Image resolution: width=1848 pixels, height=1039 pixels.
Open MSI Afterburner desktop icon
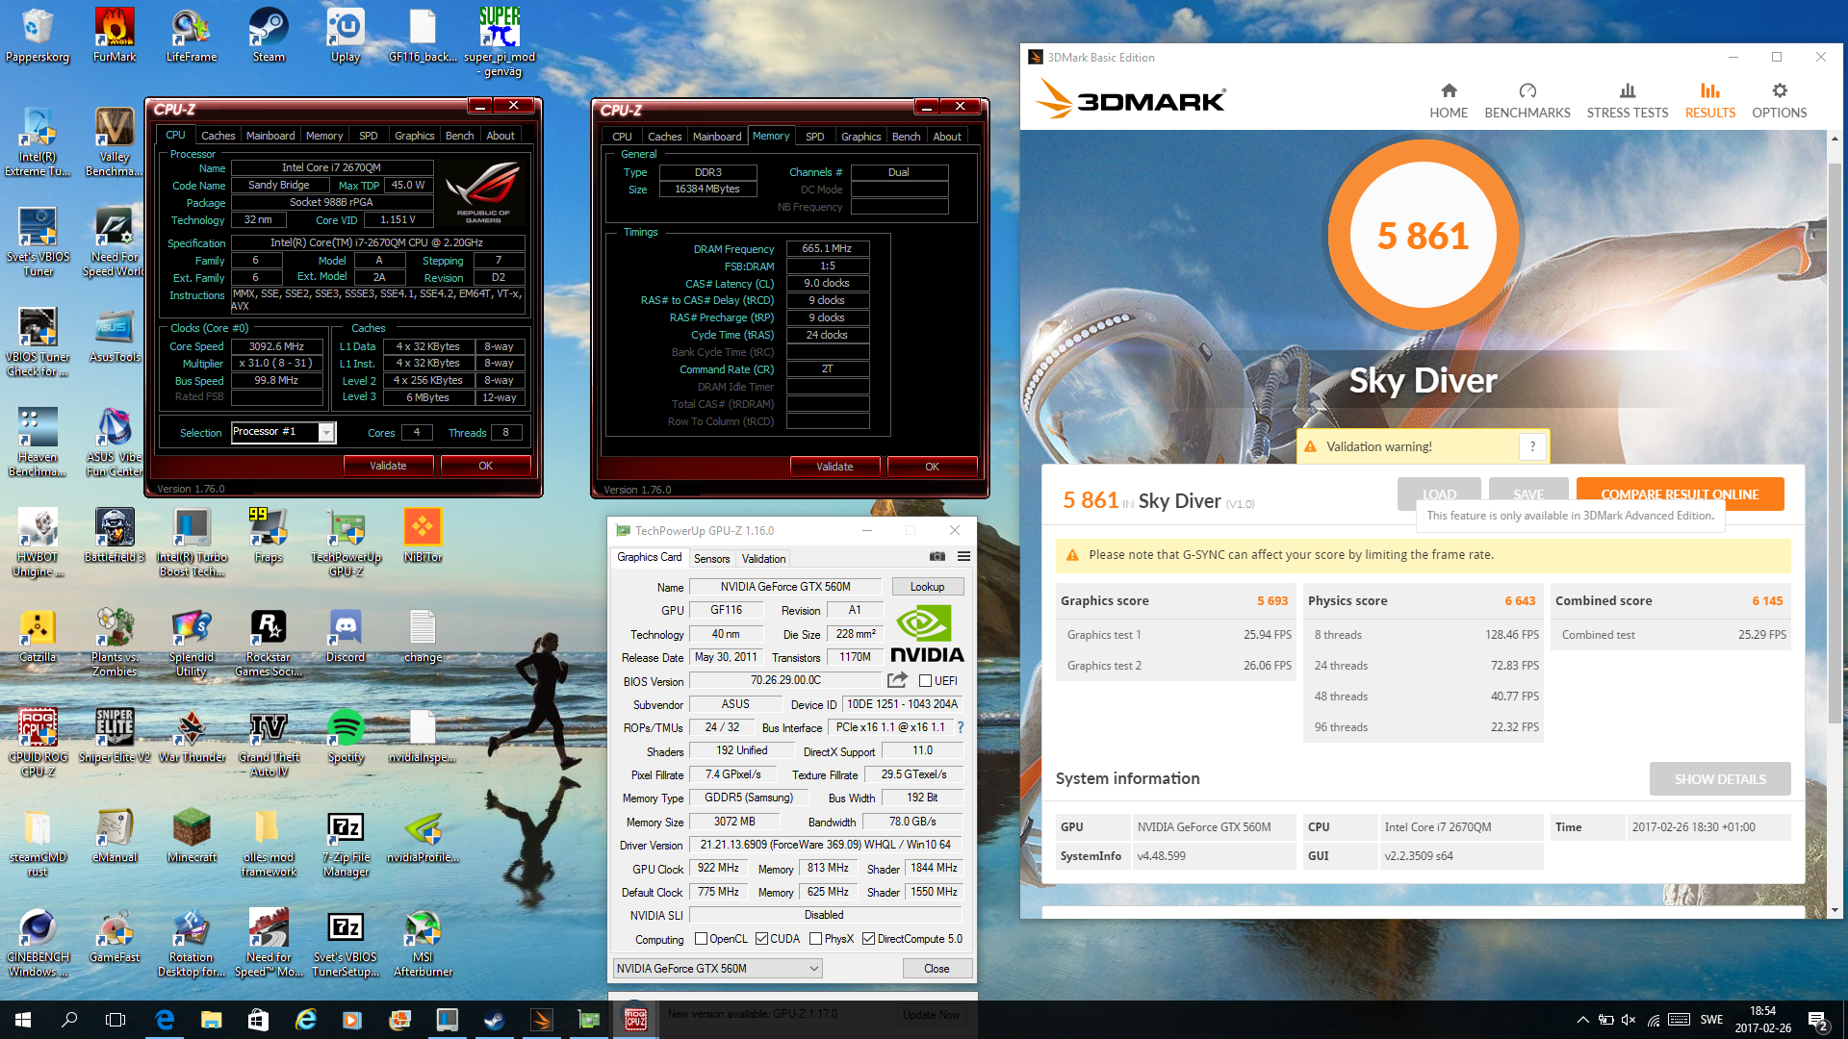[x=423, y=943]
